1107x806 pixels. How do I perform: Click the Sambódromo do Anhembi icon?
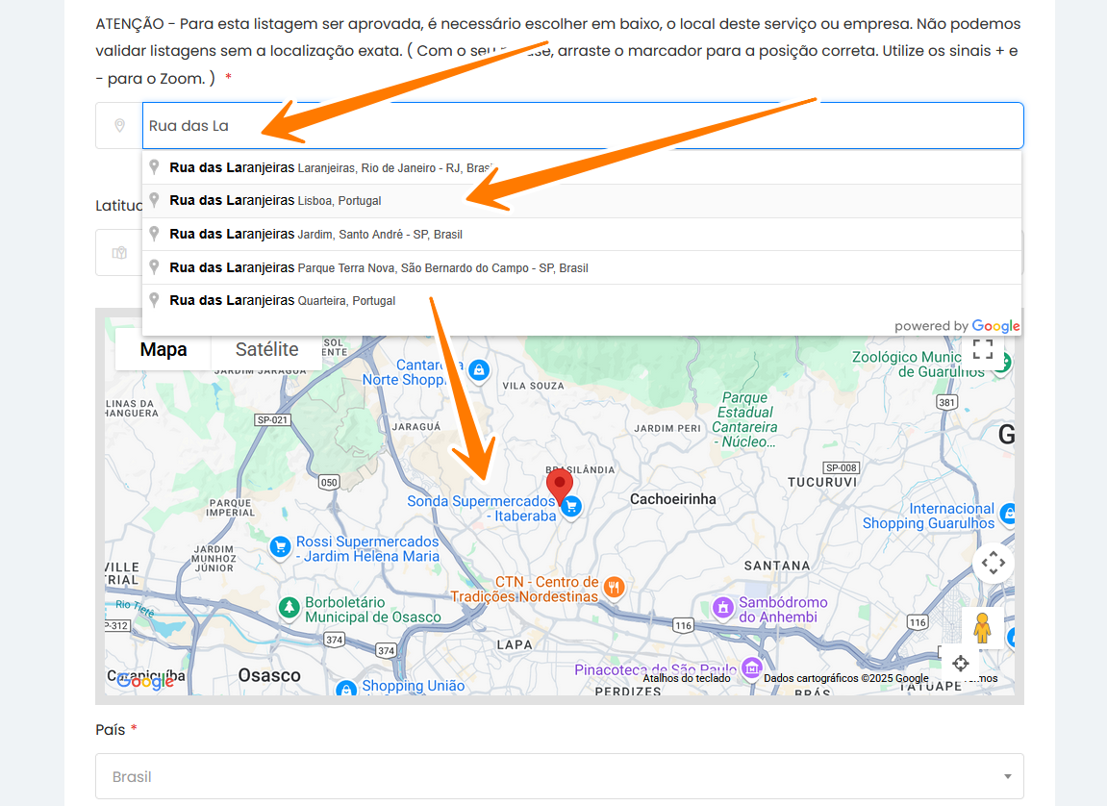[723, 607]
